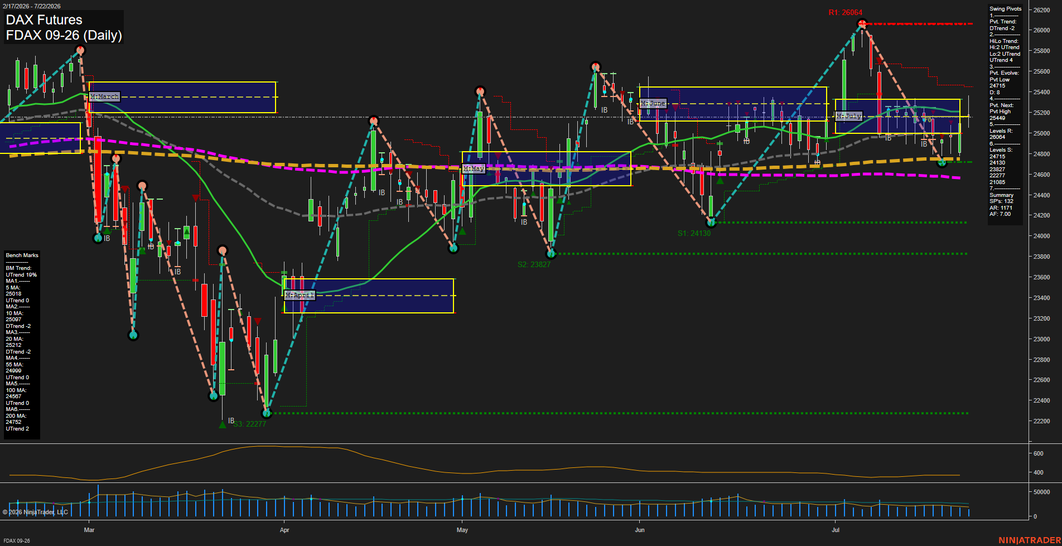Click 'Pvt. Evolve:' in Swing Pivots panel

(x=1004, y=73)
